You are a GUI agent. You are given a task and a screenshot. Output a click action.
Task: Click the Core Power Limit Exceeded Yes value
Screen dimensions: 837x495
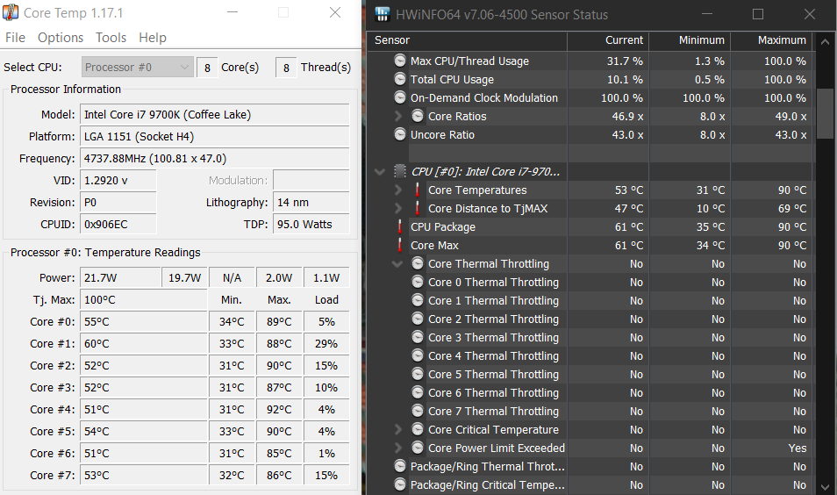point(797,448)
